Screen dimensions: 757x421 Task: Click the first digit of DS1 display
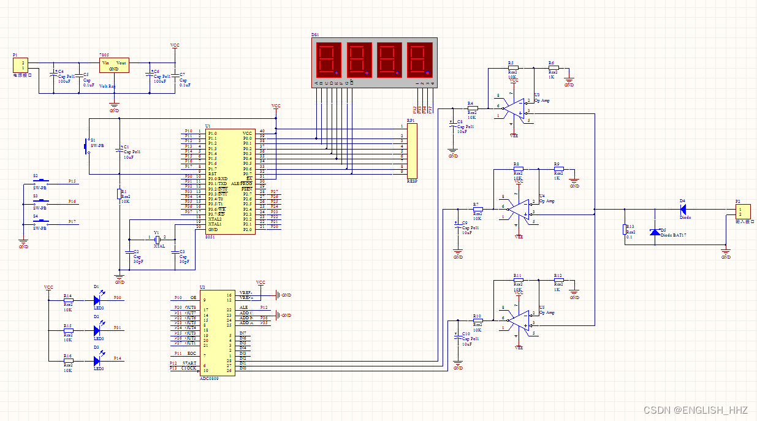coord(329,59)
